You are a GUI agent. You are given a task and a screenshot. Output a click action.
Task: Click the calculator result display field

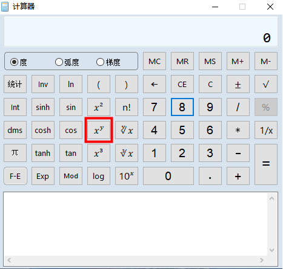(141, 31)
